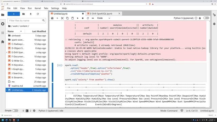This screenshot has width=217, height=122.
Task: Open the debugger bug icon in toolbar
Action: pyautogui.click(x=200, y=18)
